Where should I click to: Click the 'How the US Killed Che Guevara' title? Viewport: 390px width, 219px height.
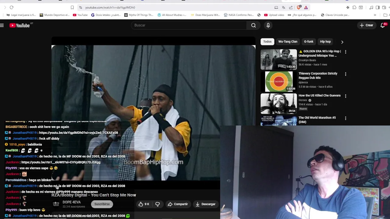tap(319, 96)
